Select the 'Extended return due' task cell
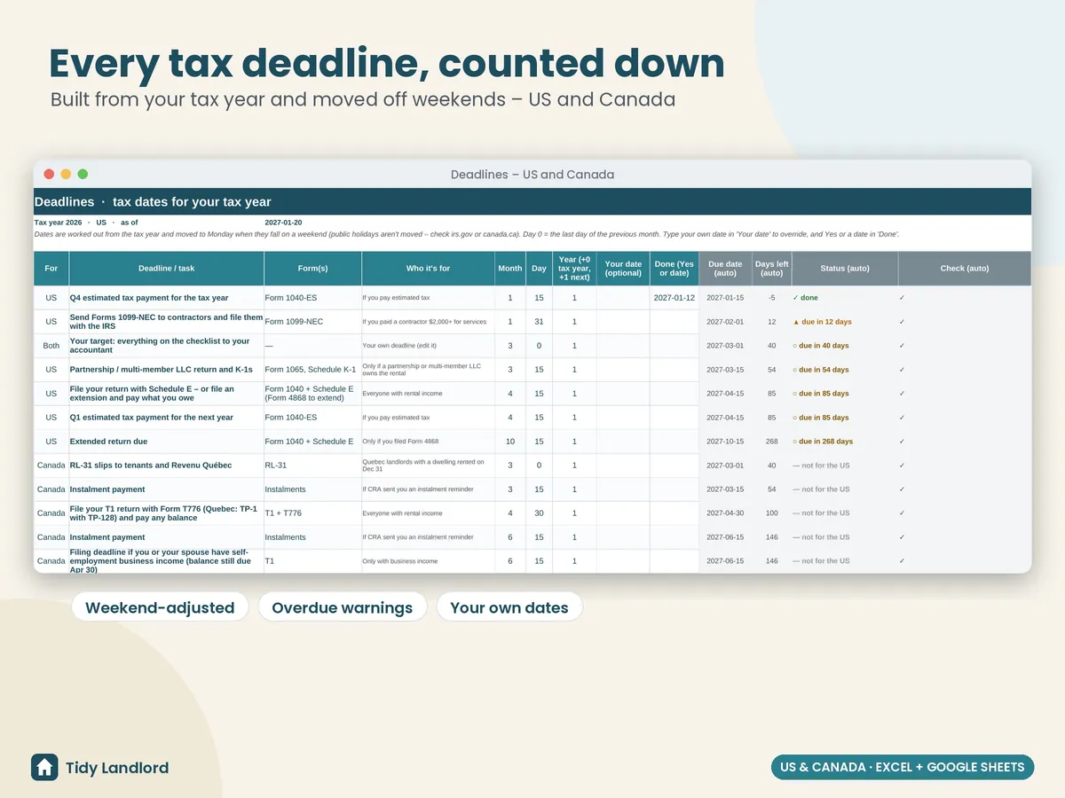 tap(167, 442)
